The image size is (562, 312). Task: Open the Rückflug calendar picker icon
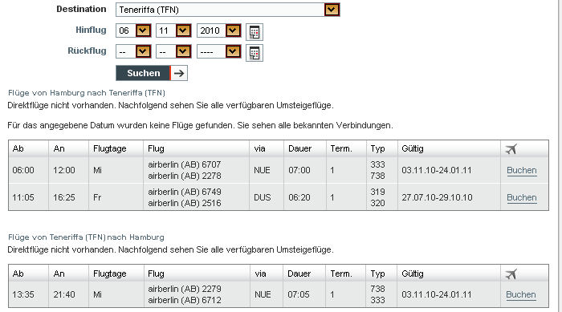click(255, 53)
